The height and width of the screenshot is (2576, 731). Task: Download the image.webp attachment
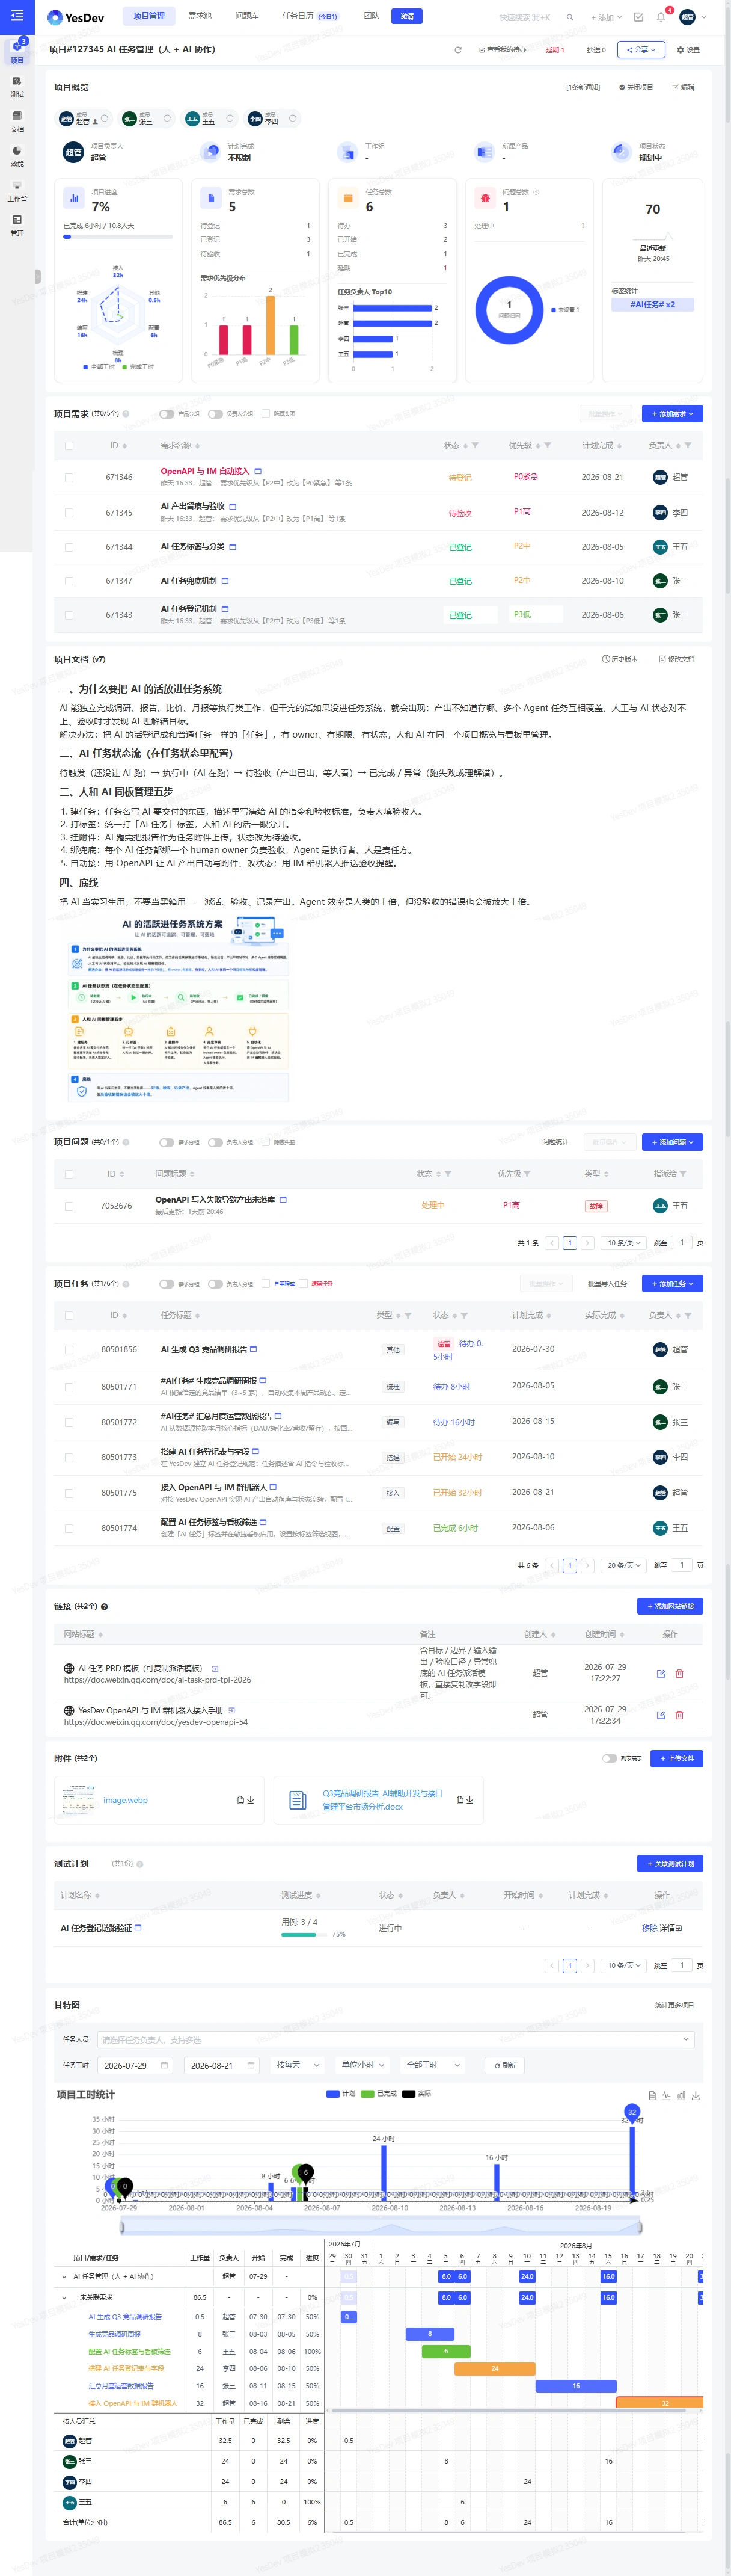[x=249, y=1800]
